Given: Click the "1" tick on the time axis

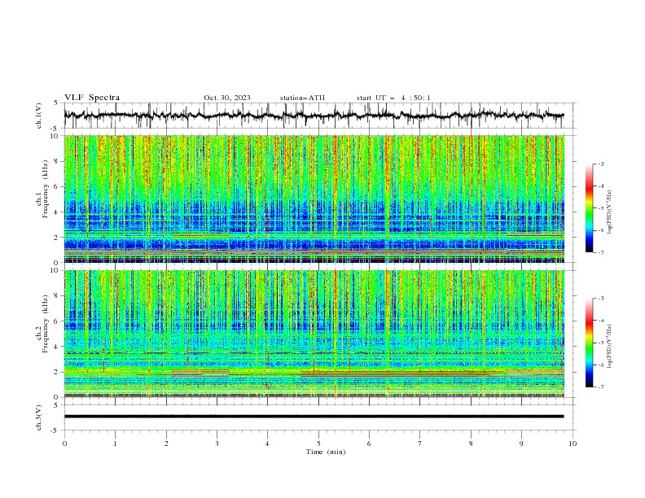Looking at the screenshot, I should pos(115,443).
